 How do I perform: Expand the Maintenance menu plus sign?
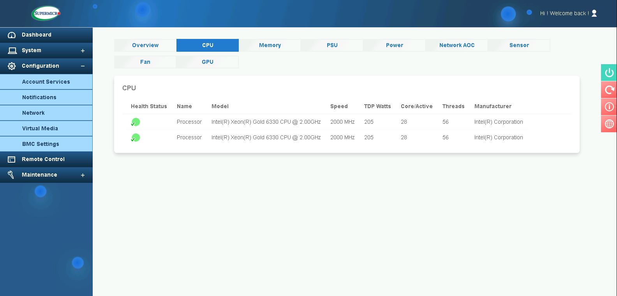(x=83, y=175)
